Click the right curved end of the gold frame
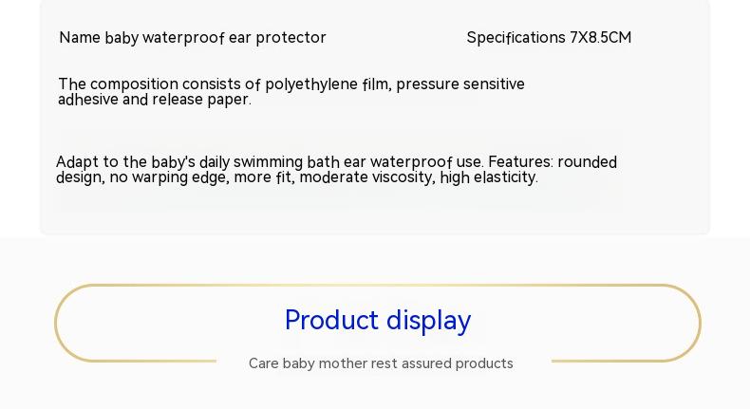 [x=699, y=323]
